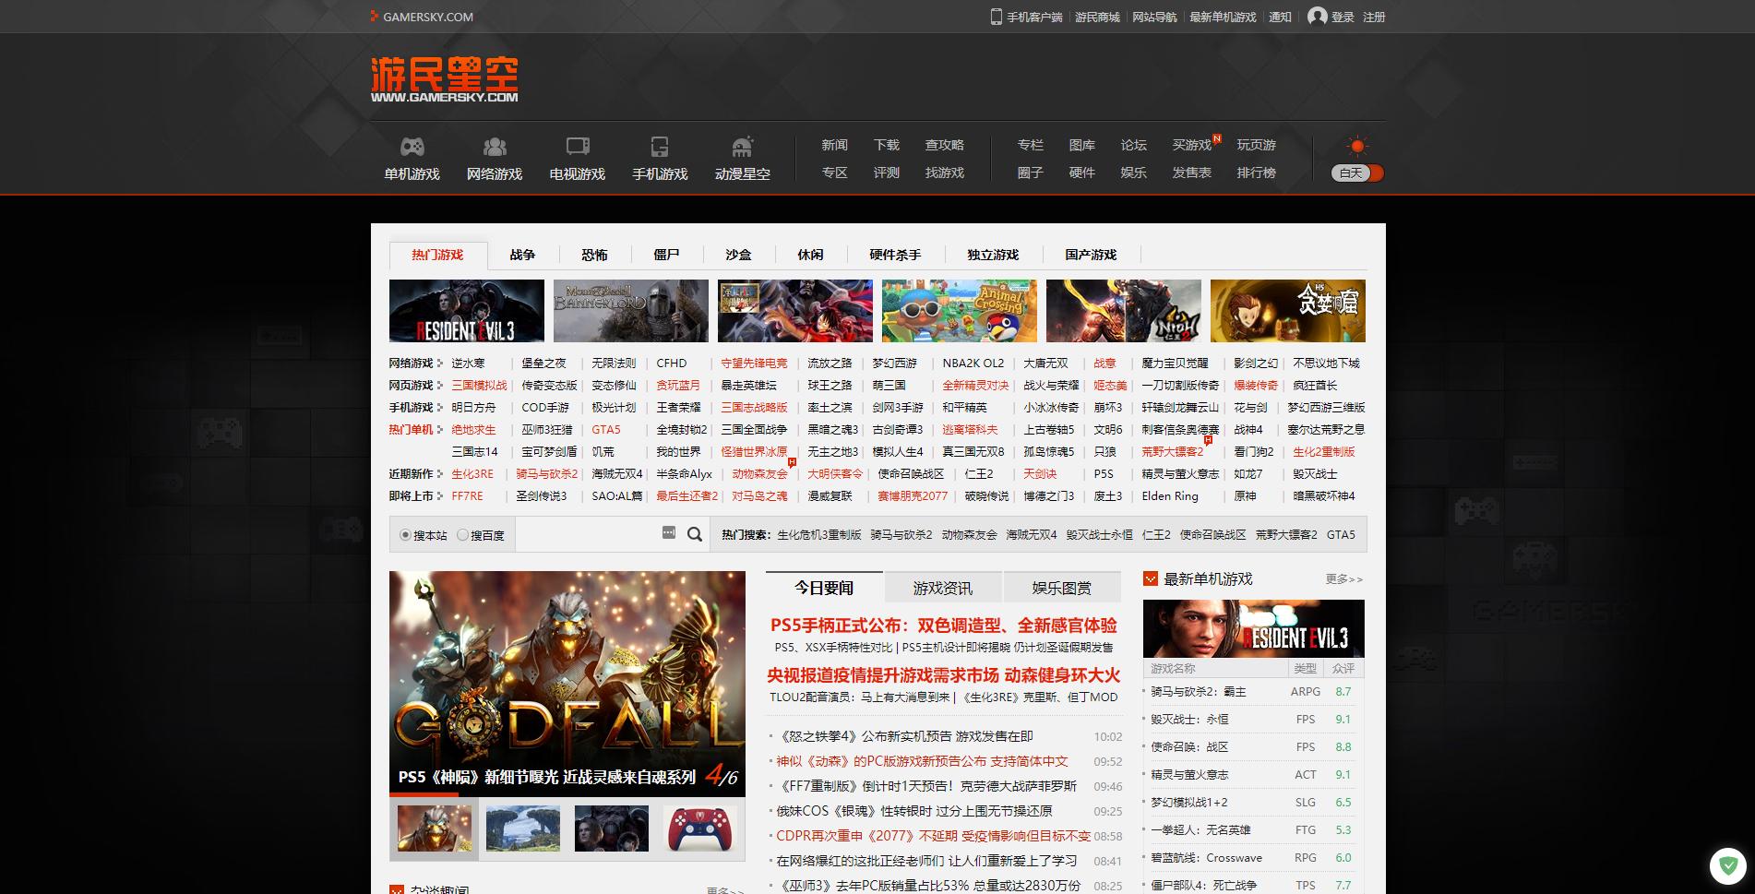The width and height of the screenshot is (1755, 894).
Task: Open the 绝地求生 hot game link
Action: 473,429
